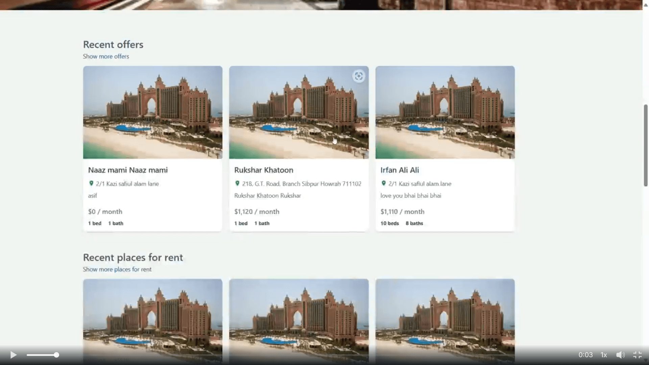Click the image search lens icon on Rukshar Khatoon photo
The height and width of the screenshot is (365, 649).
[359, 76]
